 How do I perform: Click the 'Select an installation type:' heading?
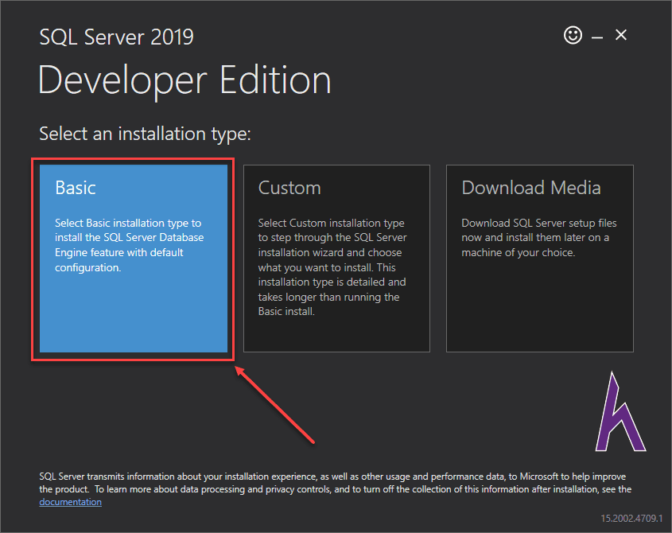point(145,134)
